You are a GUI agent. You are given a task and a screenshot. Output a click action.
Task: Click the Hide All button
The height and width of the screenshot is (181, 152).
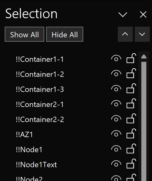click(65, 34)
